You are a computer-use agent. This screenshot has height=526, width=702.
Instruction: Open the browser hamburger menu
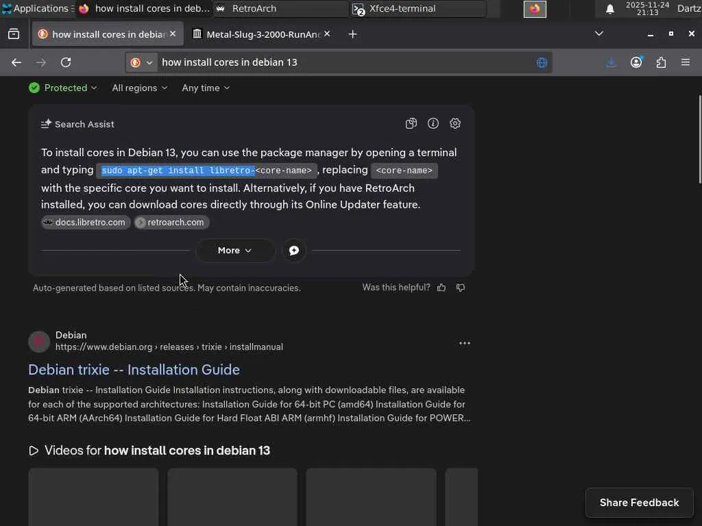click(686, 62)
